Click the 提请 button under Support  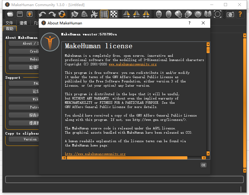point(23,123)
